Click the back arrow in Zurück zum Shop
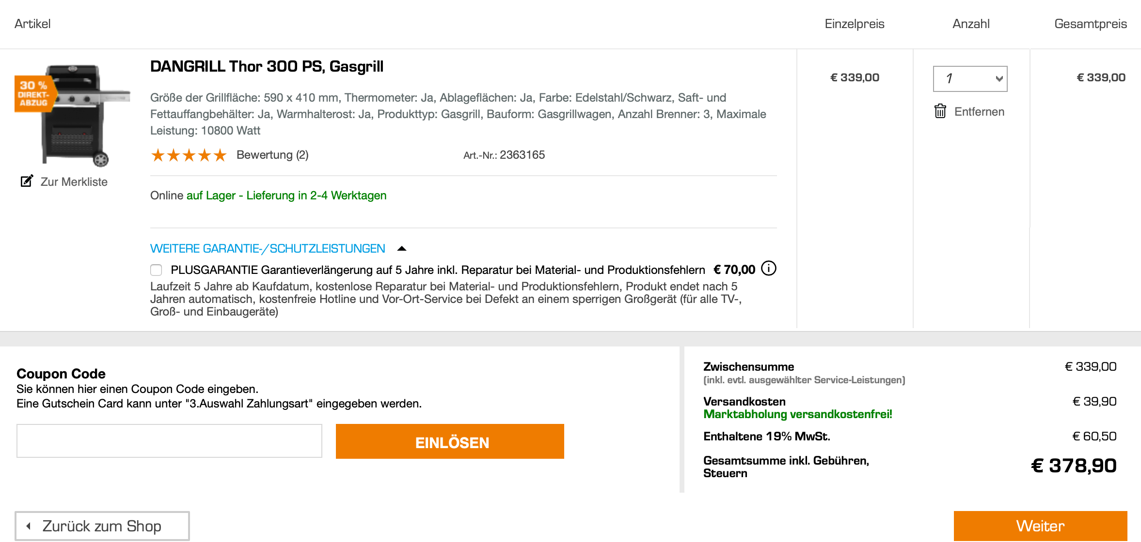 click(29, 526)
